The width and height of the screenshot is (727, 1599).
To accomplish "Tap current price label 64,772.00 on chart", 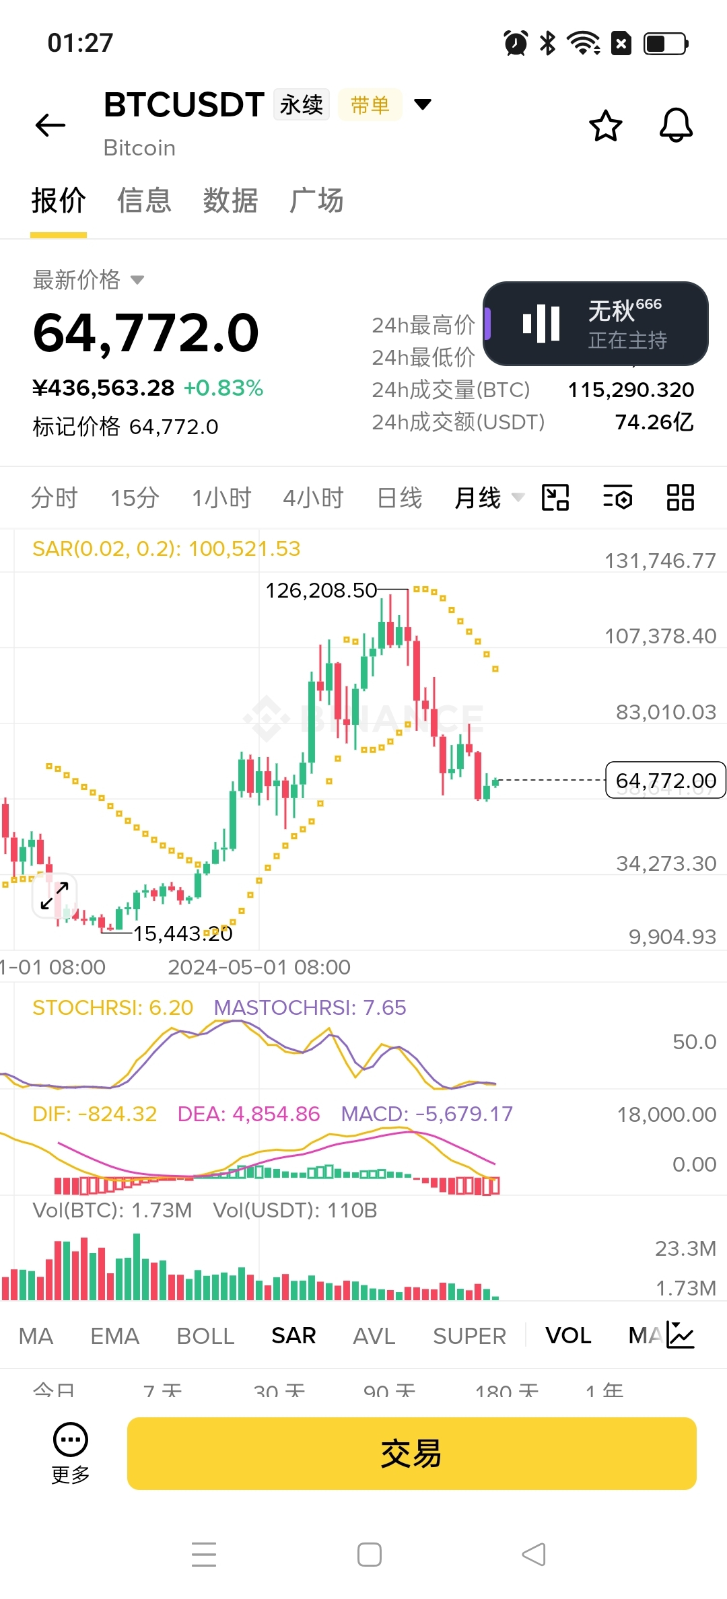I will pyautogui.click(x=666, y=781).
